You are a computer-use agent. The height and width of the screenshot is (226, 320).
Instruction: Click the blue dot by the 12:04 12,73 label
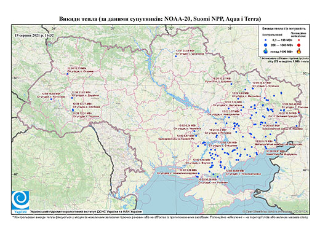click(x=67, y=74)
